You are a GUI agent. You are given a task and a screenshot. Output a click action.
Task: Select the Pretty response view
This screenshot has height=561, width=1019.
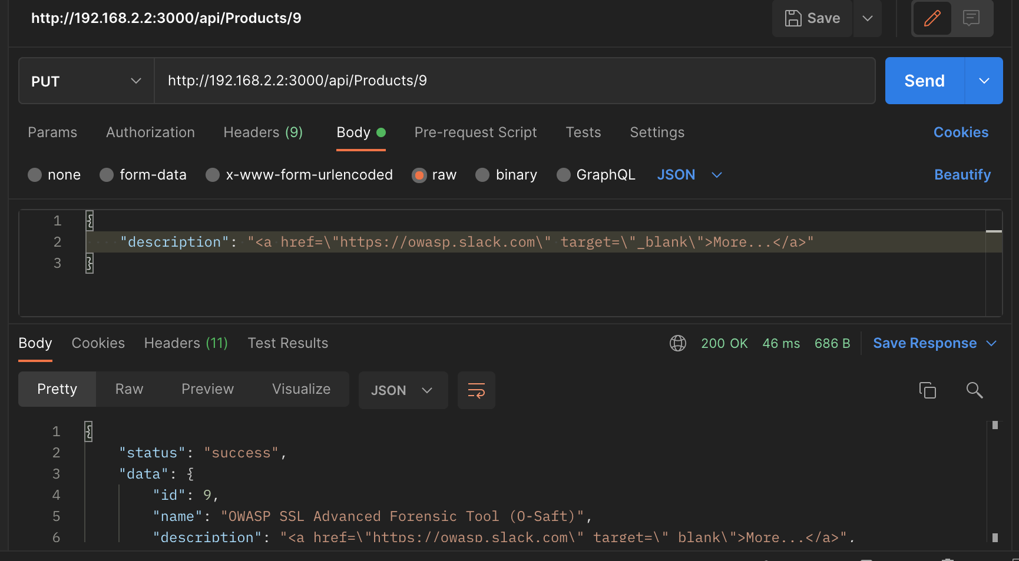57,389
